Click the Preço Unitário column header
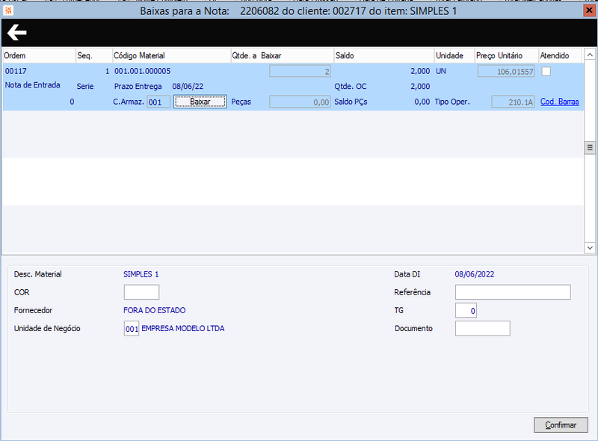 (507, 56)
